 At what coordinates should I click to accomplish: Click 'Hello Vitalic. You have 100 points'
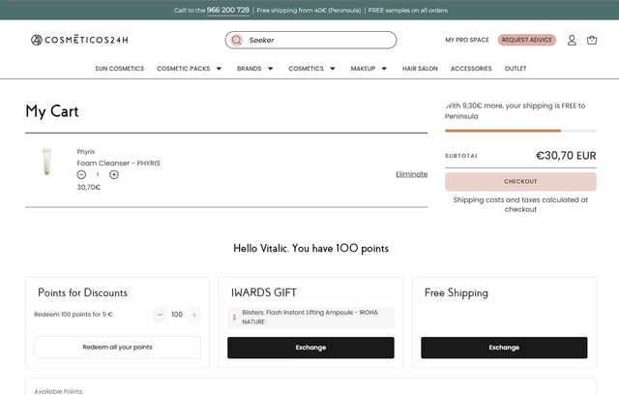click(311, 248)
